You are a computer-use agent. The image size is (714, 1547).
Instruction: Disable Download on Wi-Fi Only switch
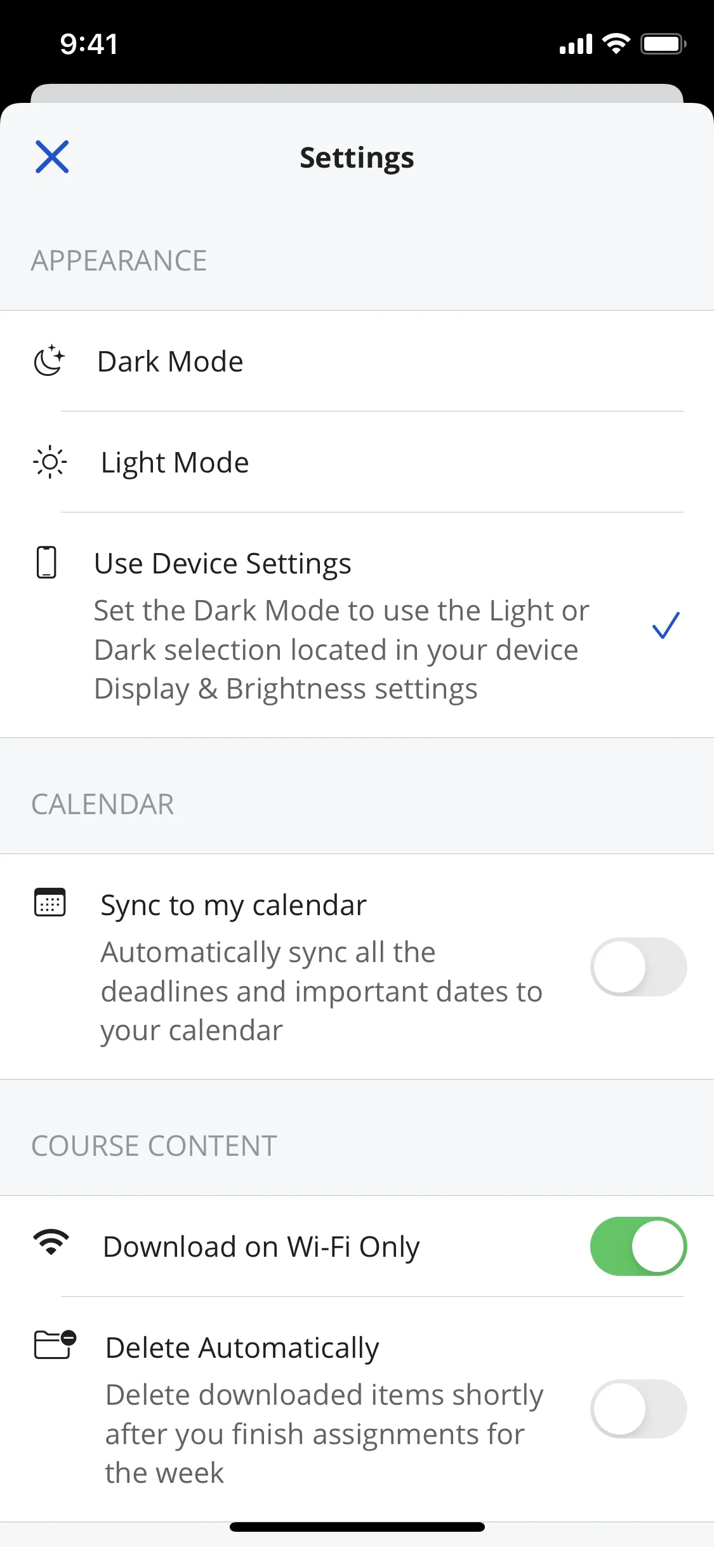point(638,1246)
